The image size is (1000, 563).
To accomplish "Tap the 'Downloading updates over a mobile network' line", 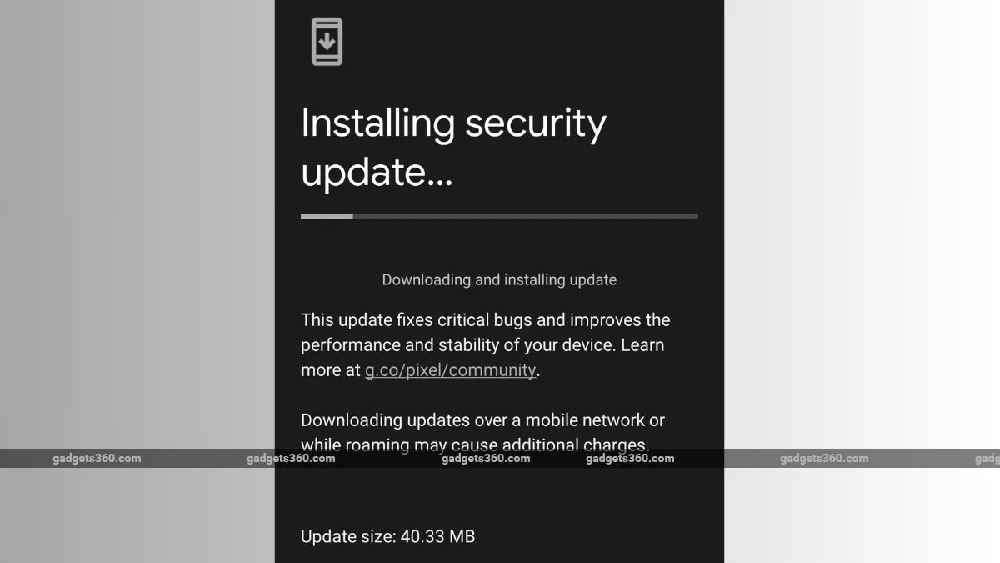I will click(482, 420).
